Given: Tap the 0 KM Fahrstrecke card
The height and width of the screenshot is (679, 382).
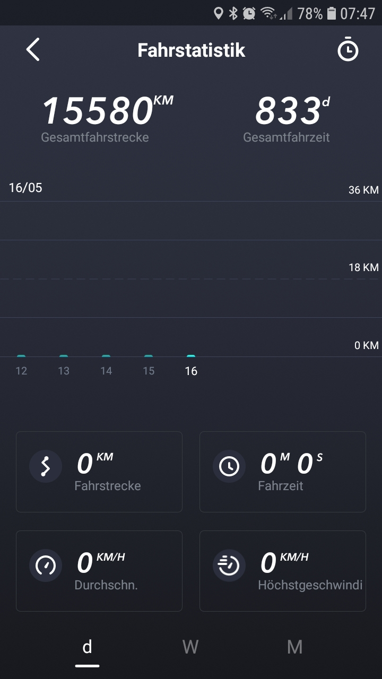Looking at the screenshot, I should [x=99, y=472].
